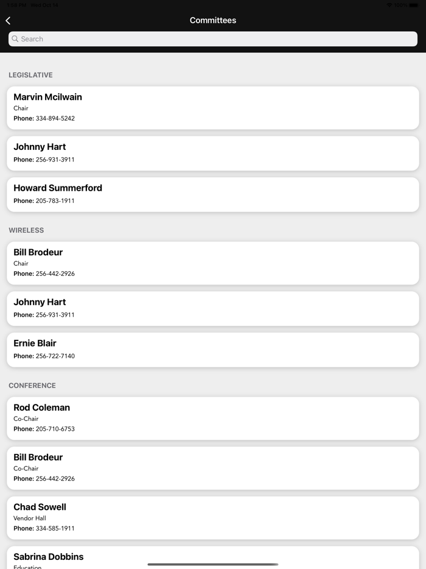
Task: Select Bill Brodeur in Conference section
Action: pos(213,468)
